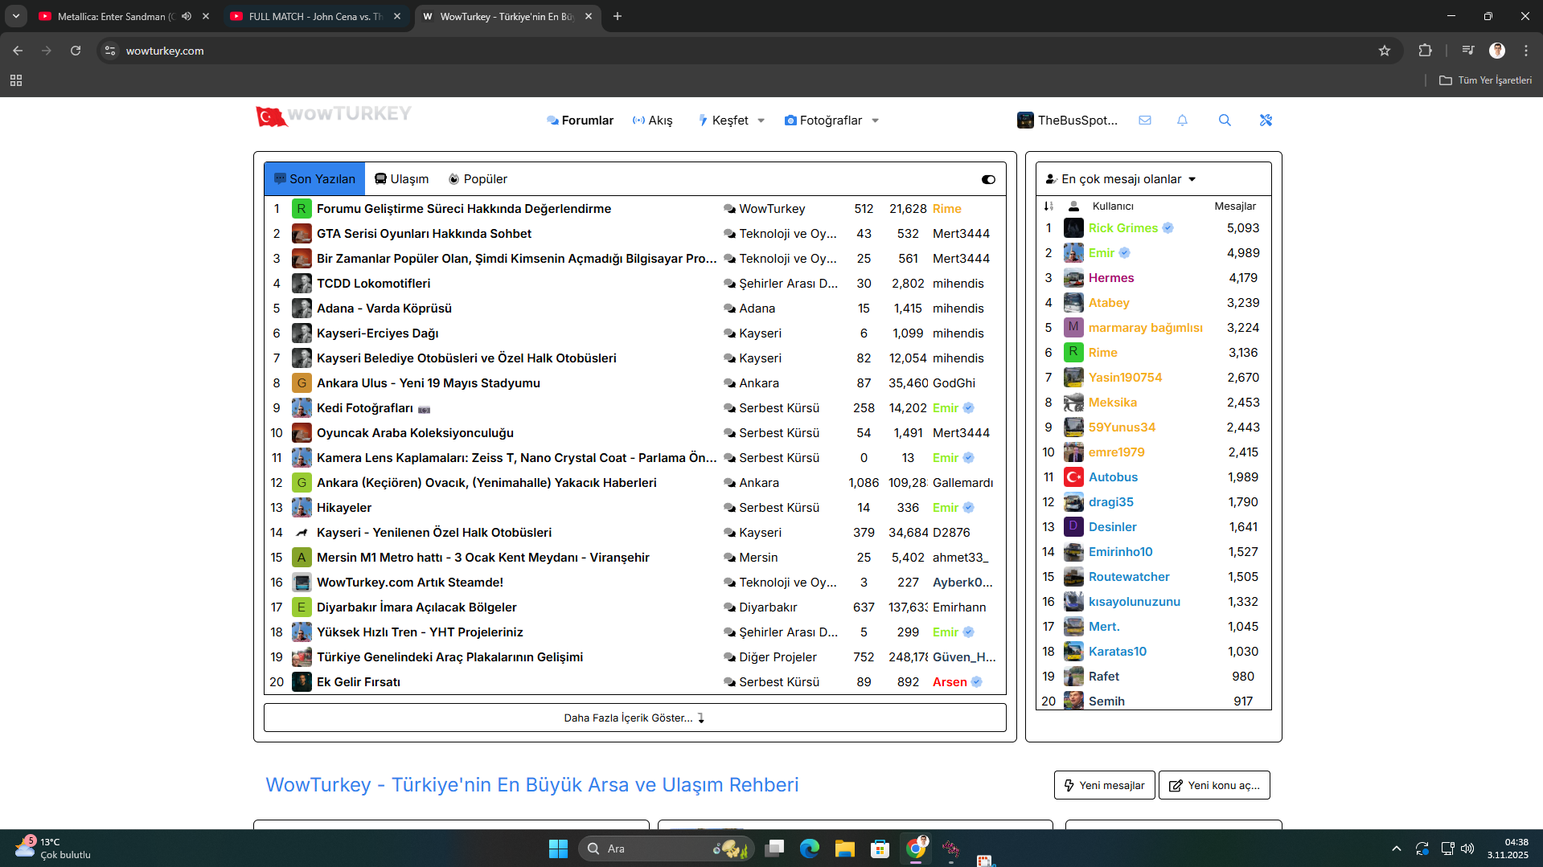Click the tools wrench icon in header
Viewport: 1543px width, 867px height.
tap(1266, 121)
